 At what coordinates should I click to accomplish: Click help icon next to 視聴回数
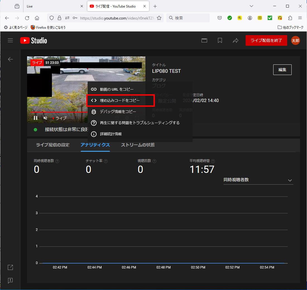[x=154, y=161]
